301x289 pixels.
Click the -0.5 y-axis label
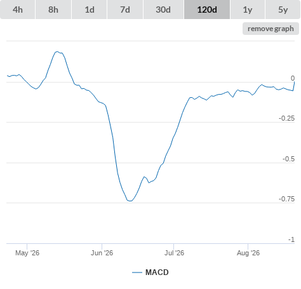tap(288, 159)
